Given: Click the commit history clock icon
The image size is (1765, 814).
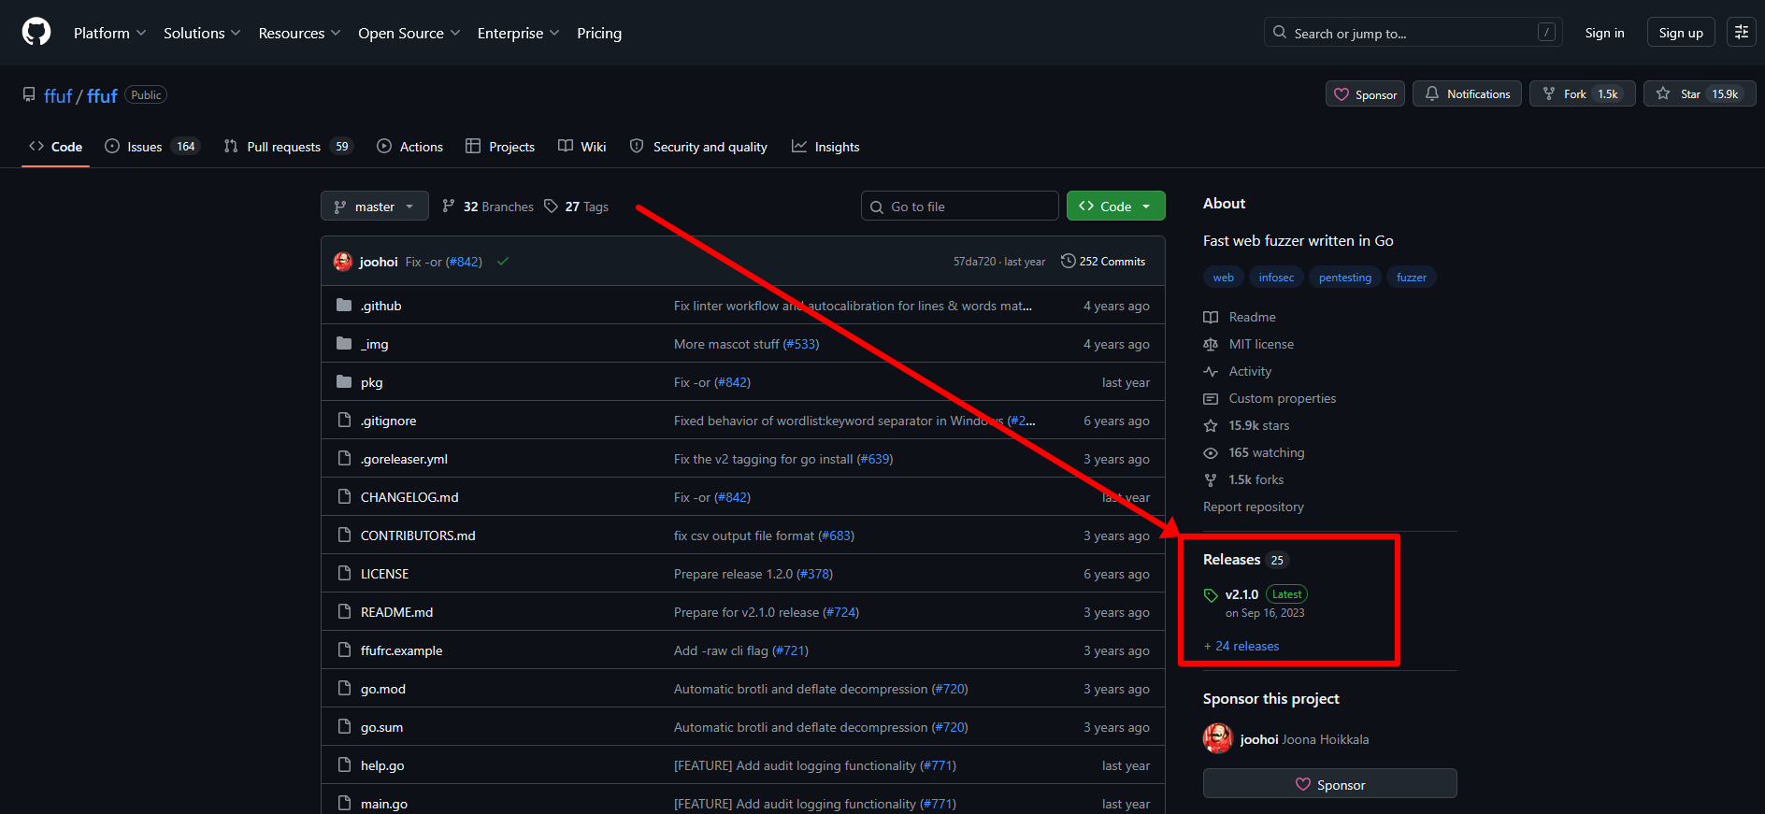Looking at the screenshot, I should pyautogui.click(x=1068, y=262).
